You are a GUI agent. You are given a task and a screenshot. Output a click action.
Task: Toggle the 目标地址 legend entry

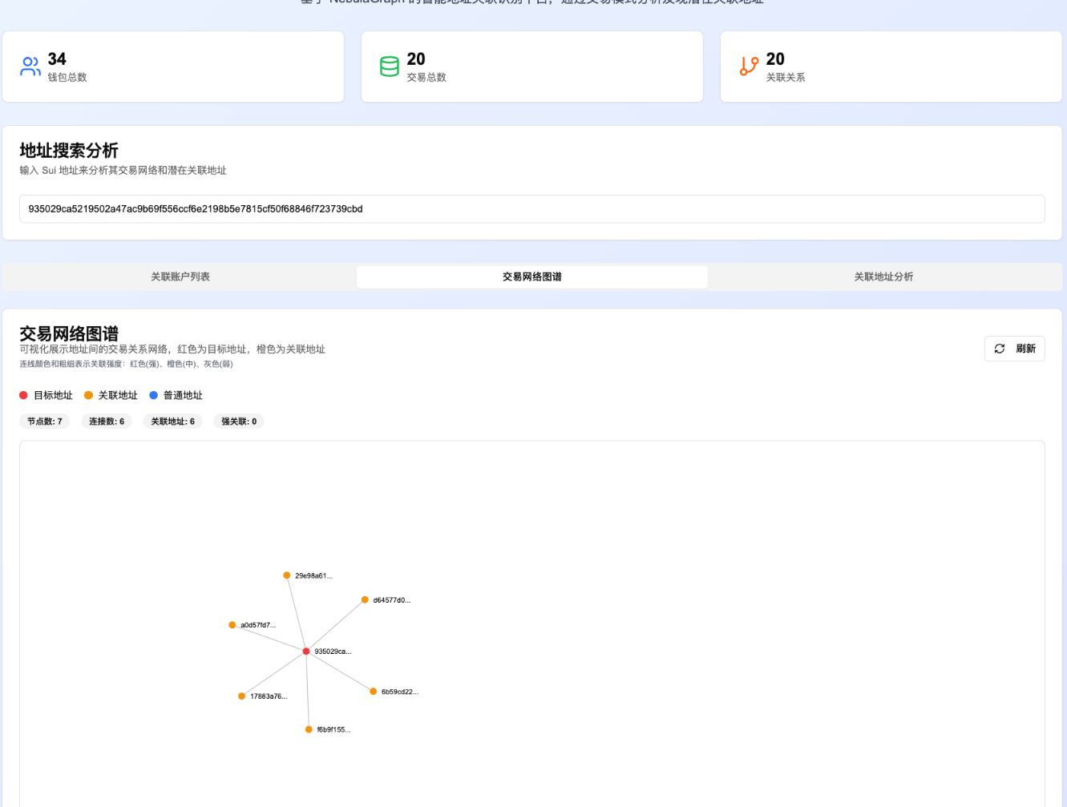(x=46, y=395)
